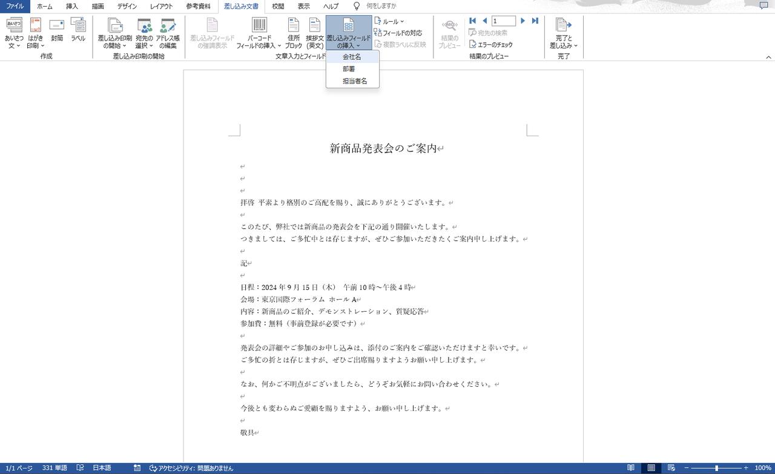Image resolution: width=775 pixels, height=474 pixels.
Task: Switch to the ヘルプ tab
Action: pyautogui.click(x=331, y=6)
